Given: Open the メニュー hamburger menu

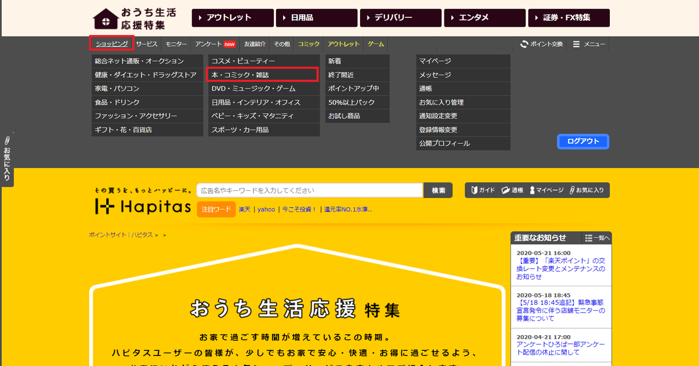Looking at the screenshot, I should 589,44.
